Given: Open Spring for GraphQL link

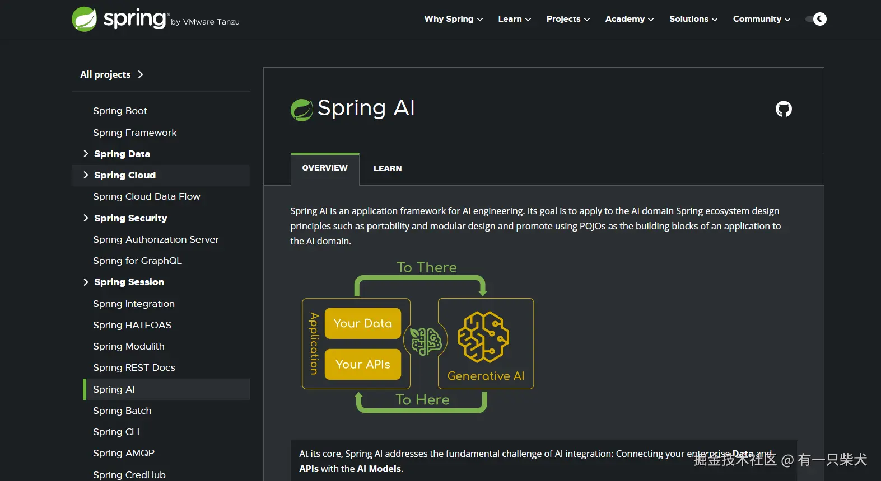Looking at the screenshot, I should tap(137, 261).
